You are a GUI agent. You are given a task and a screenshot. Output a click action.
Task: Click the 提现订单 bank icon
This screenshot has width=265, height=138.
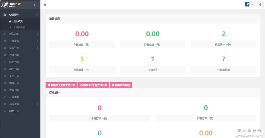[x=5, y=83]
